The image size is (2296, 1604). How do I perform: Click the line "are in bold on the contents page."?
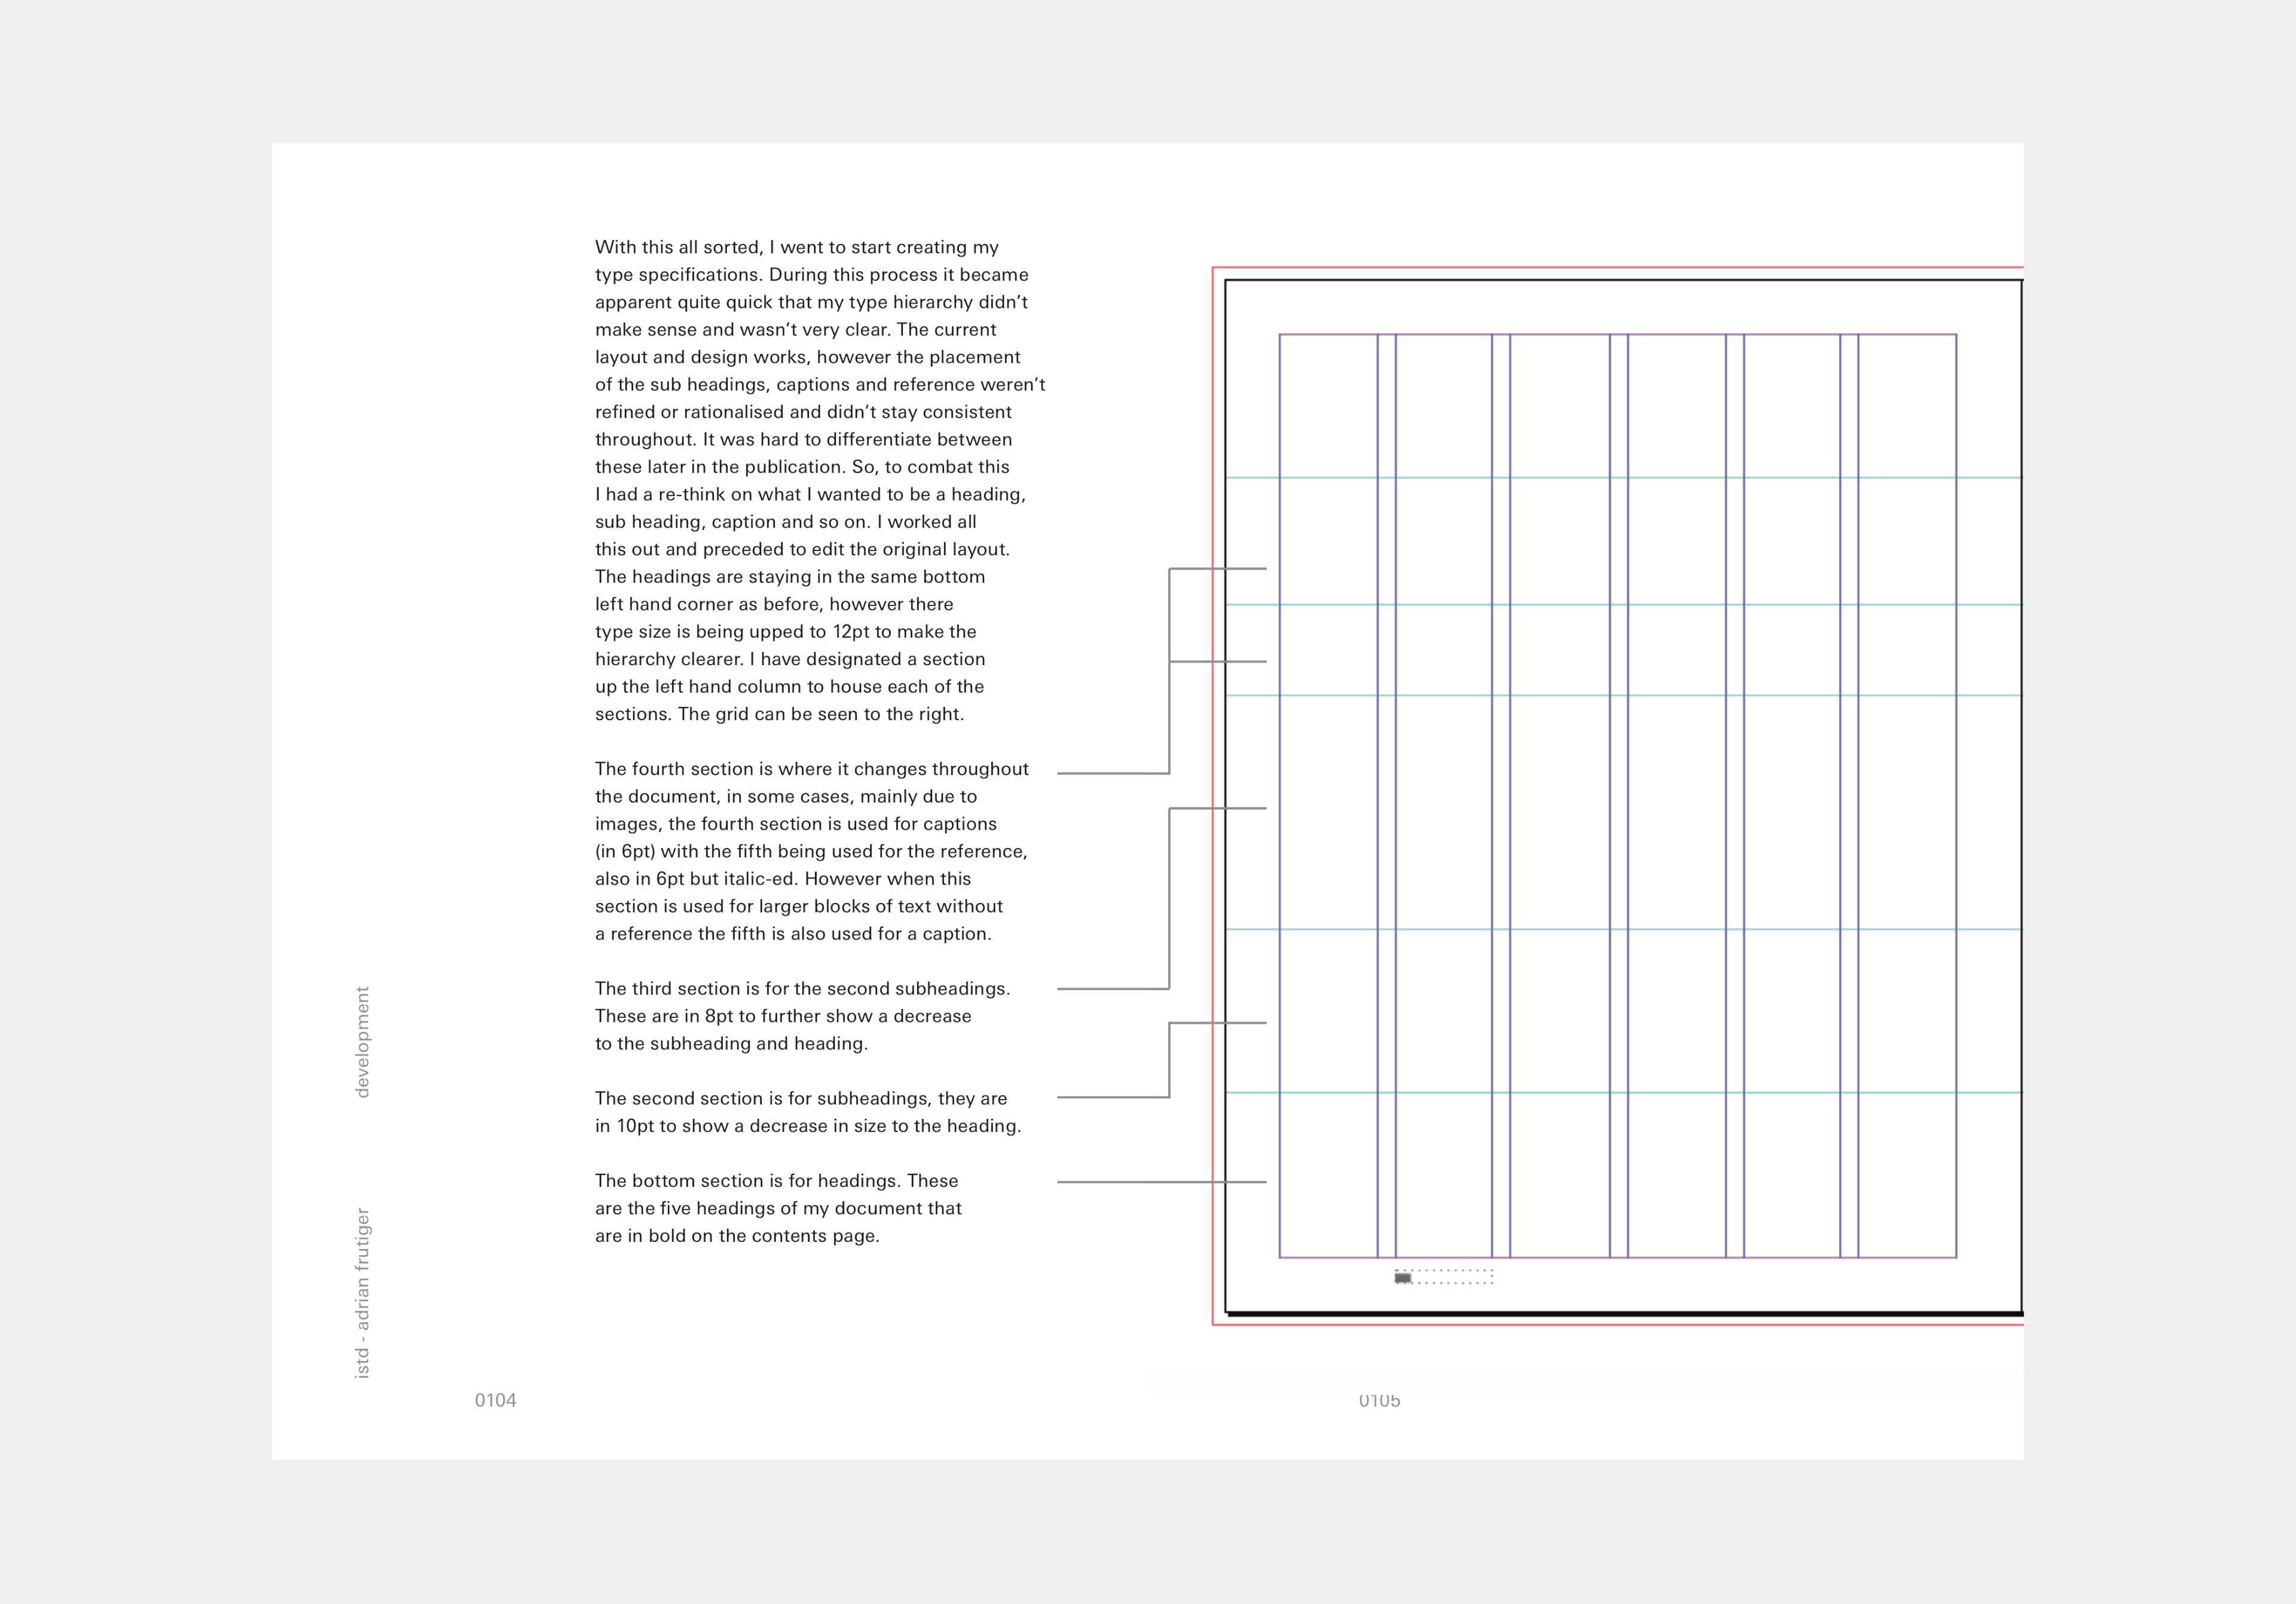(x=737, y=1236)
